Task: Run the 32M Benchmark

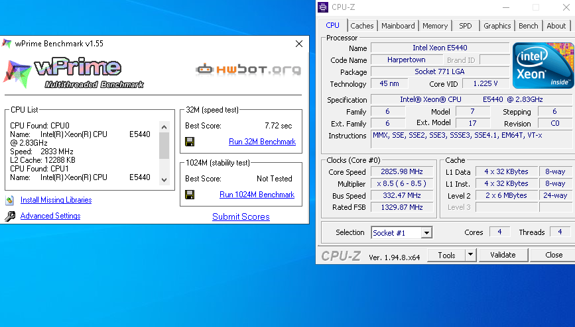Action: (262, 142)
